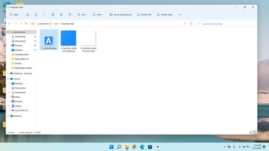Open the New item menu

(15, 15)
